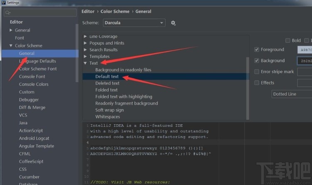Toggle the checkbox next to Bold (Italic)
This screenshot has height=185, width=312.
click(307, 41)
